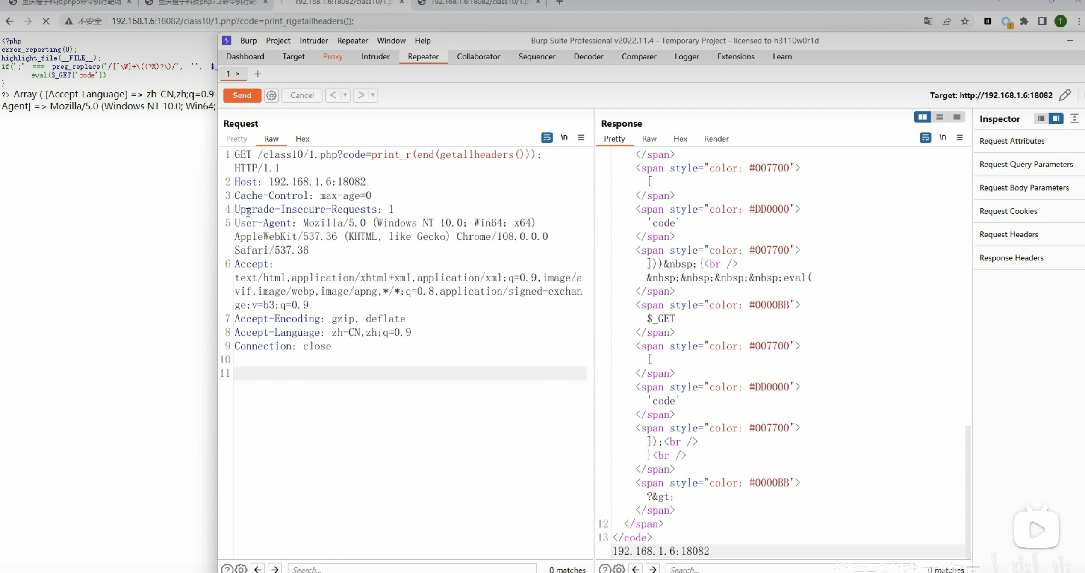This screenshot has width=1085, height=573.
Task: Open the request panel hamburger menu
Action: point(581,138)
